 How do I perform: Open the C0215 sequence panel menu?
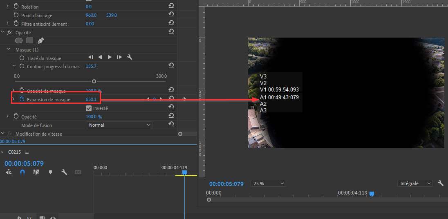point(27,152)
